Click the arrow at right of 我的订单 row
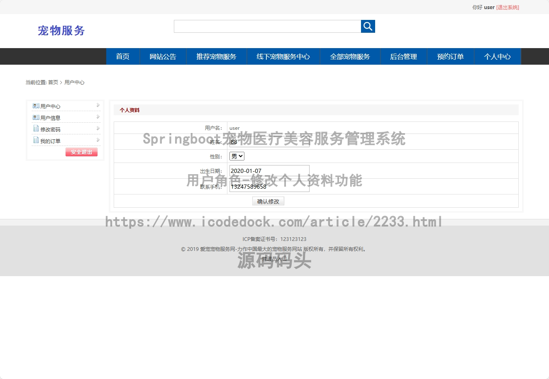Viewport: 549px width, 379px height. [x=98, y=140]
